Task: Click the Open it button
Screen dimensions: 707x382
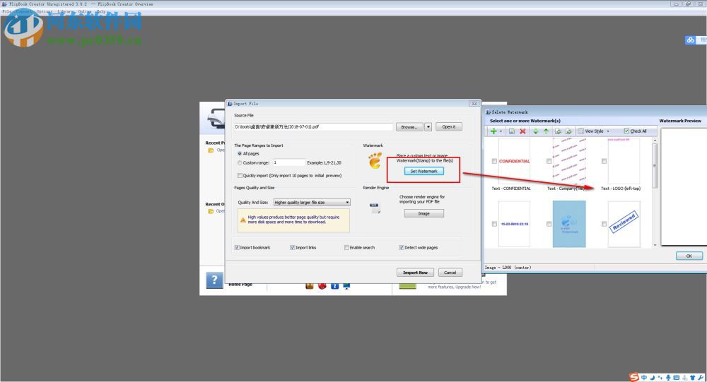Action: click(449, 127)
